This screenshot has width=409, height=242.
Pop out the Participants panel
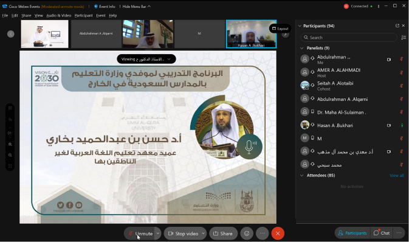point(397,26)
